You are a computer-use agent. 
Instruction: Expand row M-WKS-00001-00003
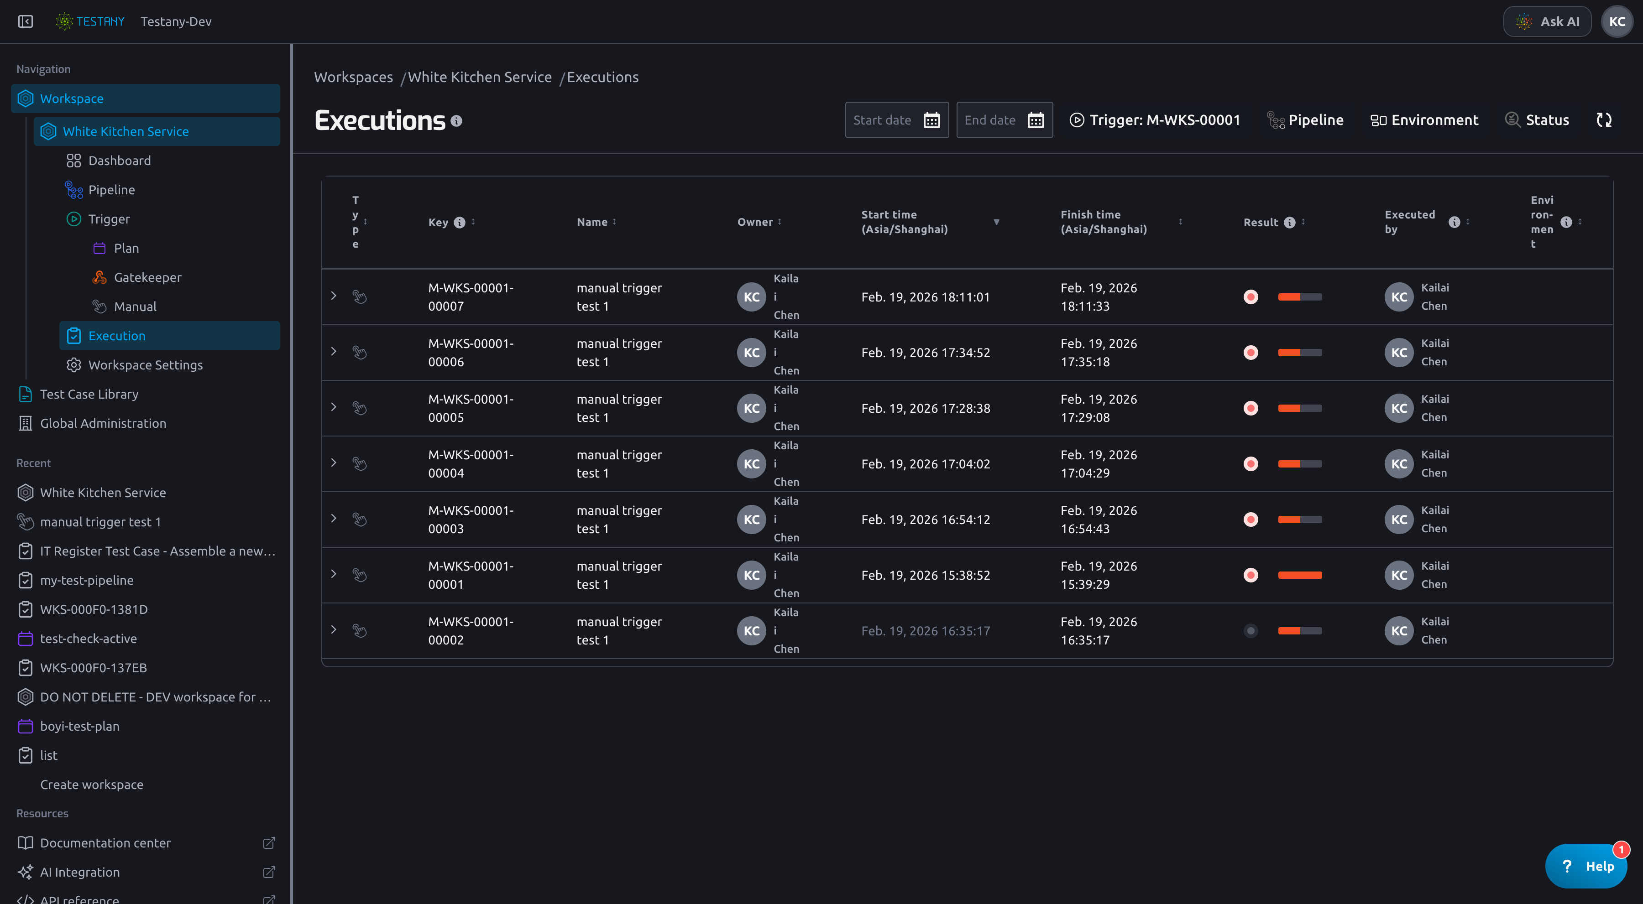tap(334, 518)
